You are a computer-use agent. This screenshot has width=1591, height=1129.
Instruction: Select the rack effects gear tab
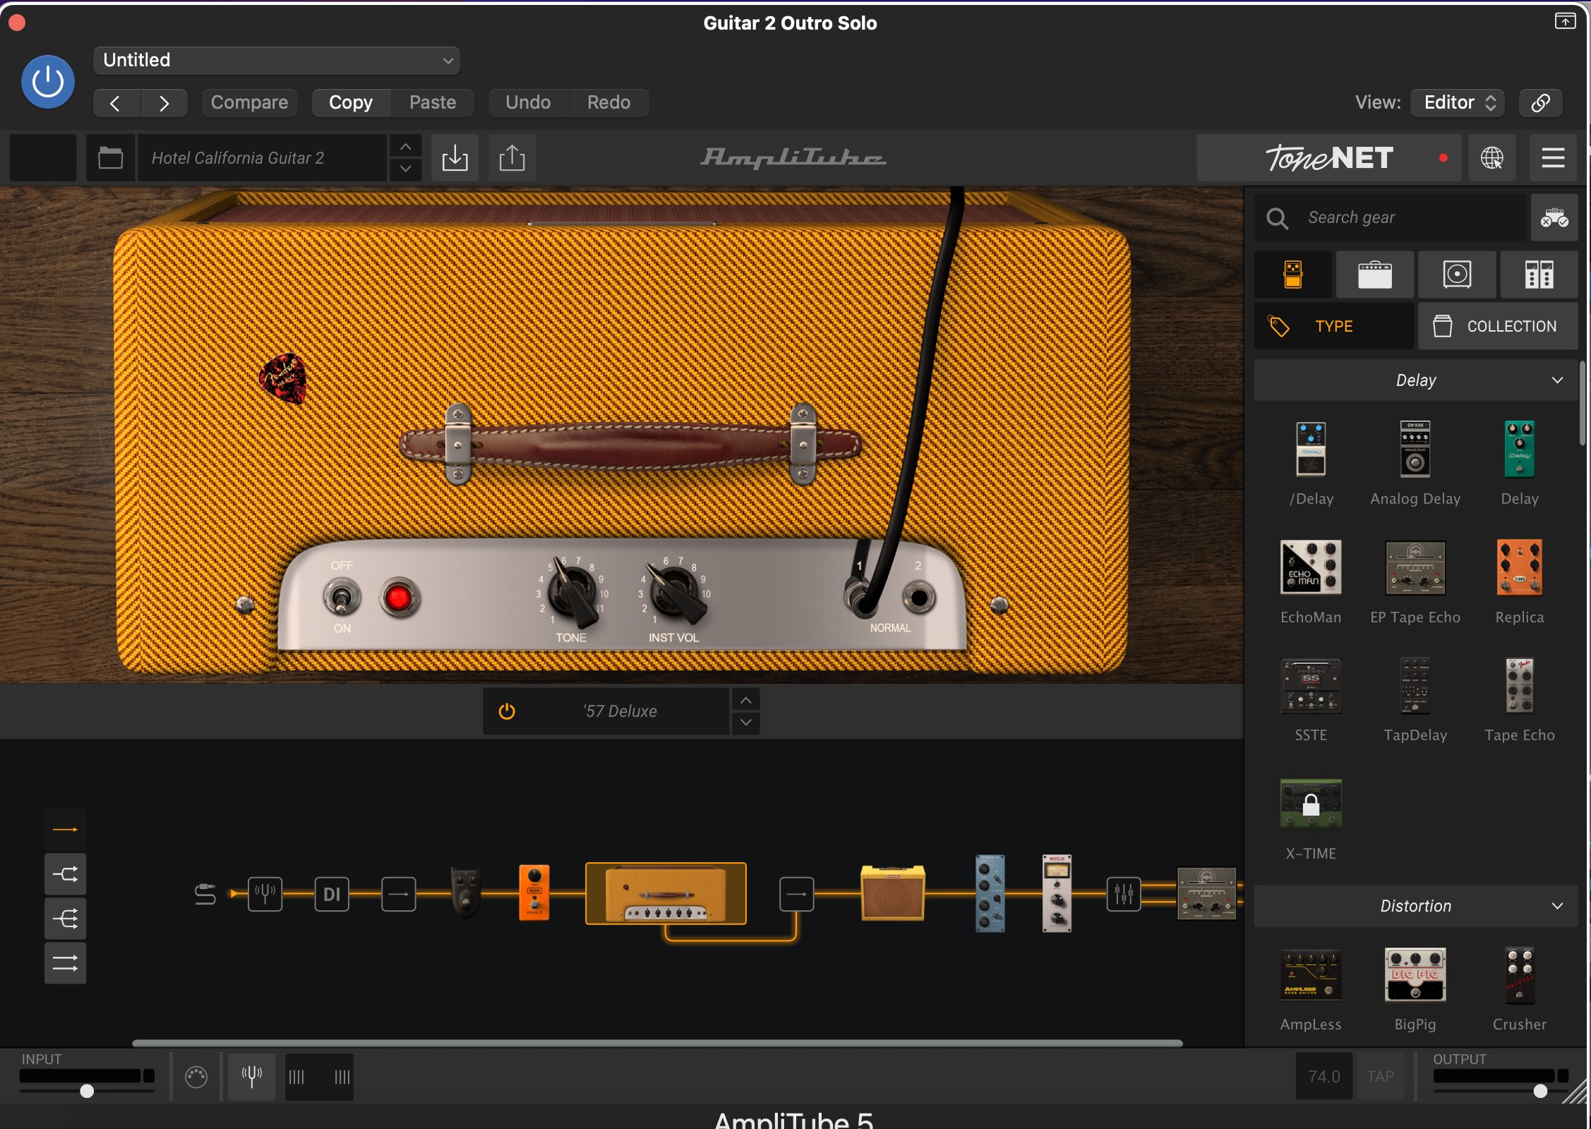pyautogui.click(x=1539, y=274)
